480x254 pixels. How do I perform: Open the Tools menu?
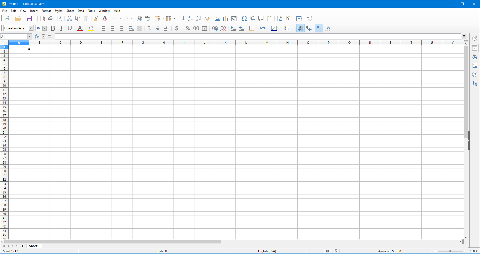[x=91, y=11]
